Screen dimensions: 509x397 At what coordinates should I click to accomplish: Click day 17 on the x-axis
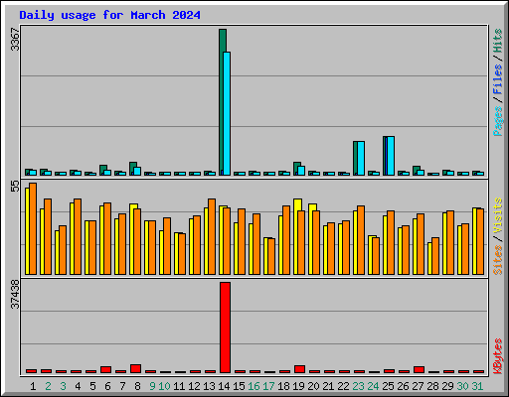pyautogui.click(x=268, y=386)
